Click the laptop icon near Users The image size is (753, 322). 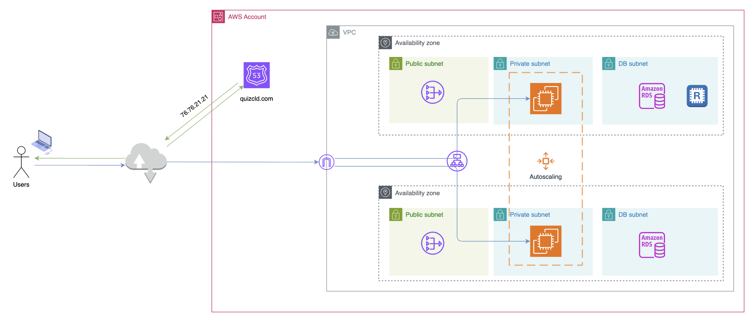[42, 141]
